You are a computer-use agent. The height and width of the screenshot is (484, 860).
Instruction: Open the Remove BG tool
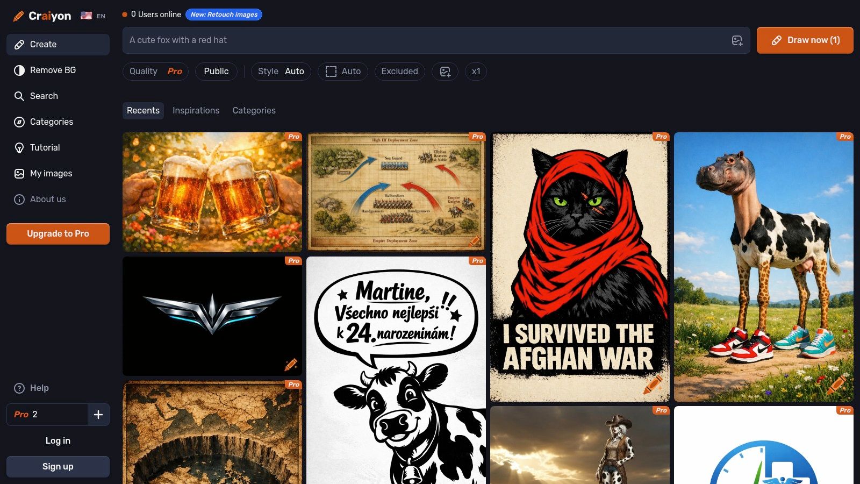tap(53, 70)
